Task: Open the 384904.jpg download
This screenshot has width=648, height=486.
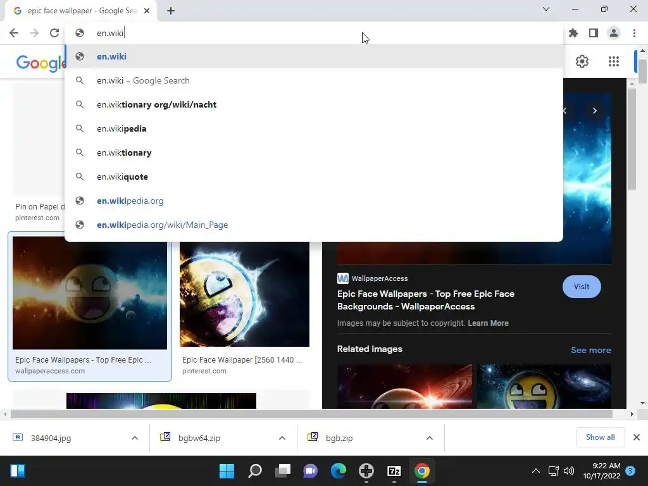Action: [x=51, y=438]
